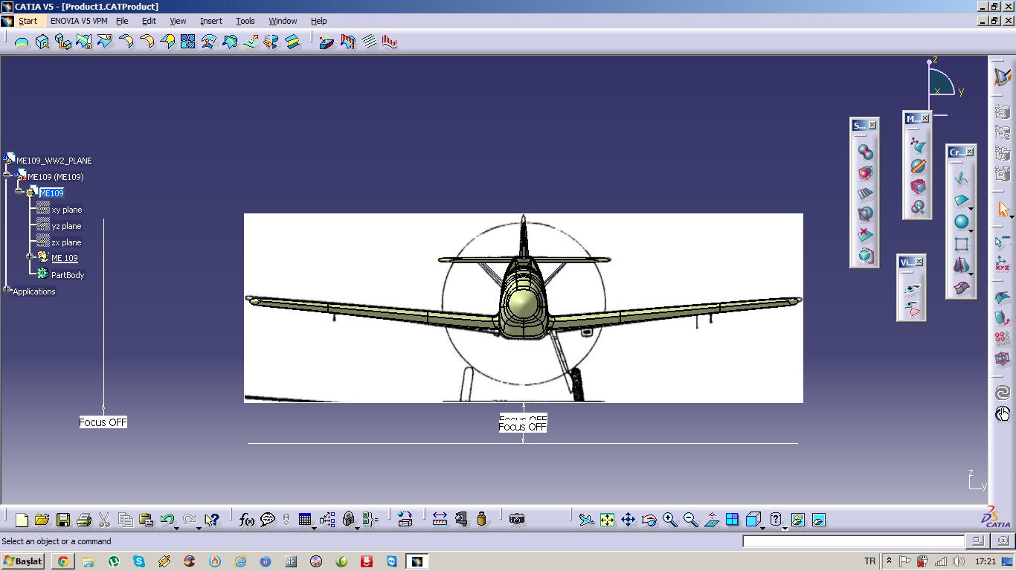
Task: Click the two-merged-spheres icon in S... toolbar
Action: (865, 152)
